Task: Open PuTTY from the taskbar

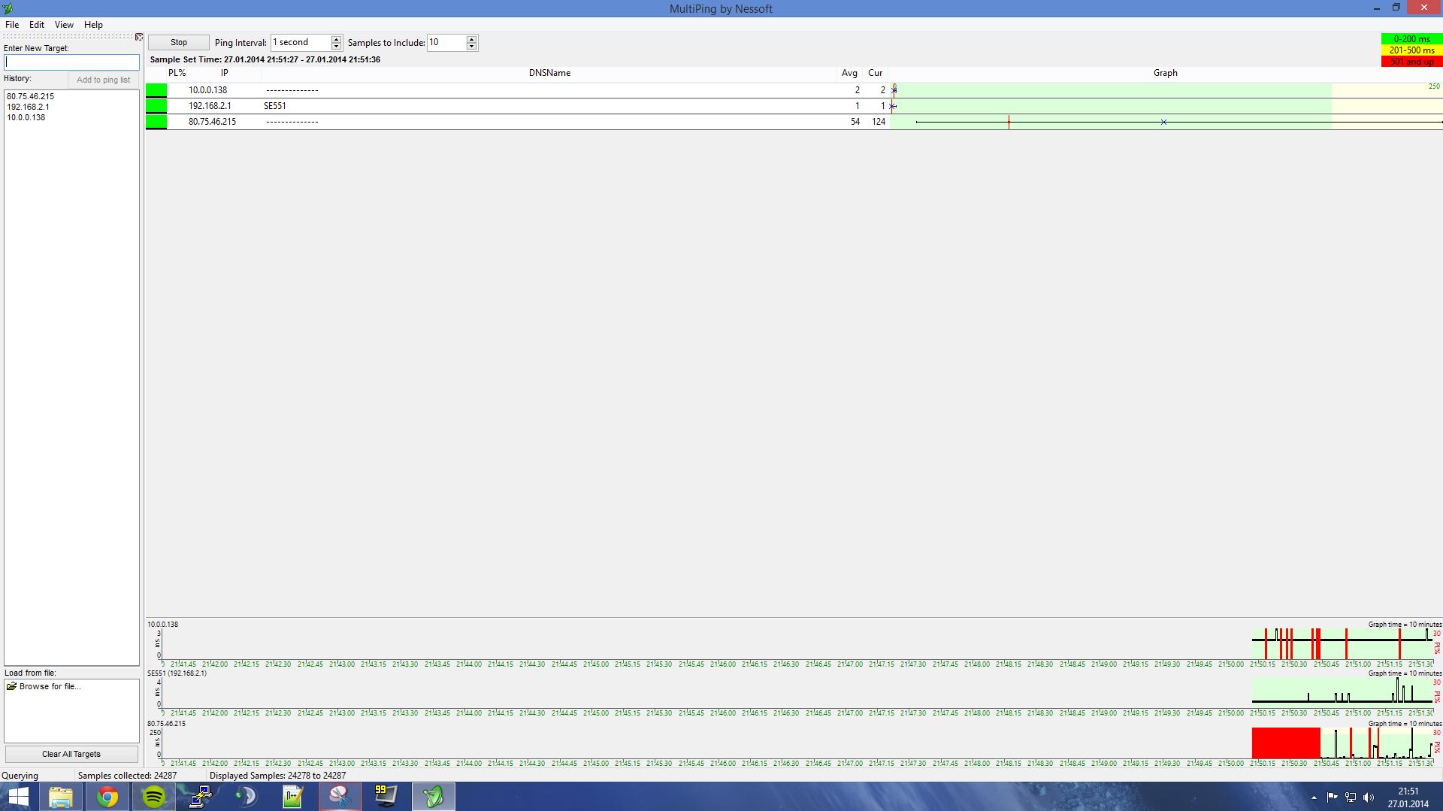Action: point(200,797)
